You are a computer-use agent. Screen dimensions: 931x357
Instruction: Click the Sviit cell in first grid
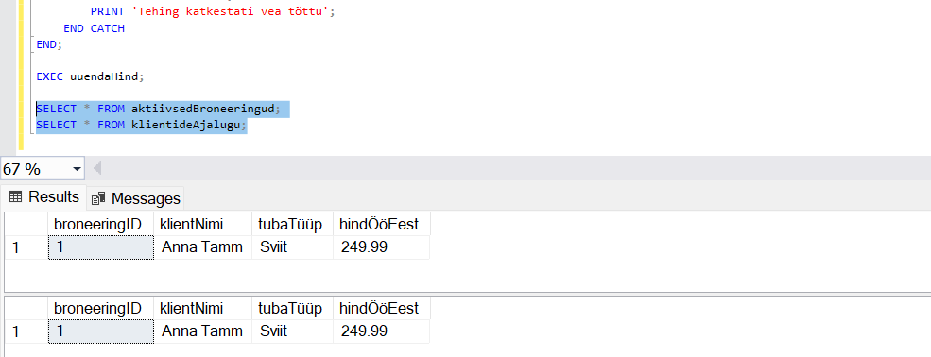tap(292, 247)
